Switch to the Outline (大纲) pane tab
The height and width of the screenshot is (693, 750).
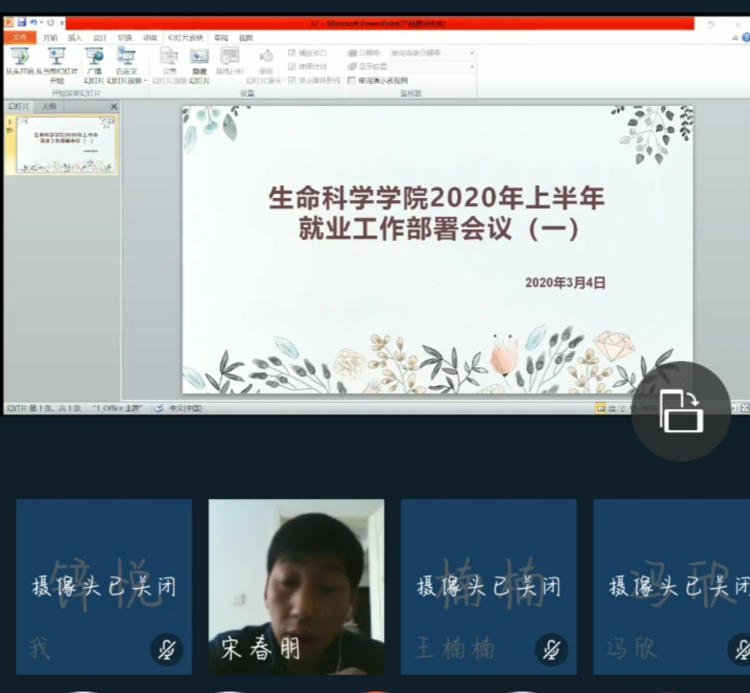(49, 107)
